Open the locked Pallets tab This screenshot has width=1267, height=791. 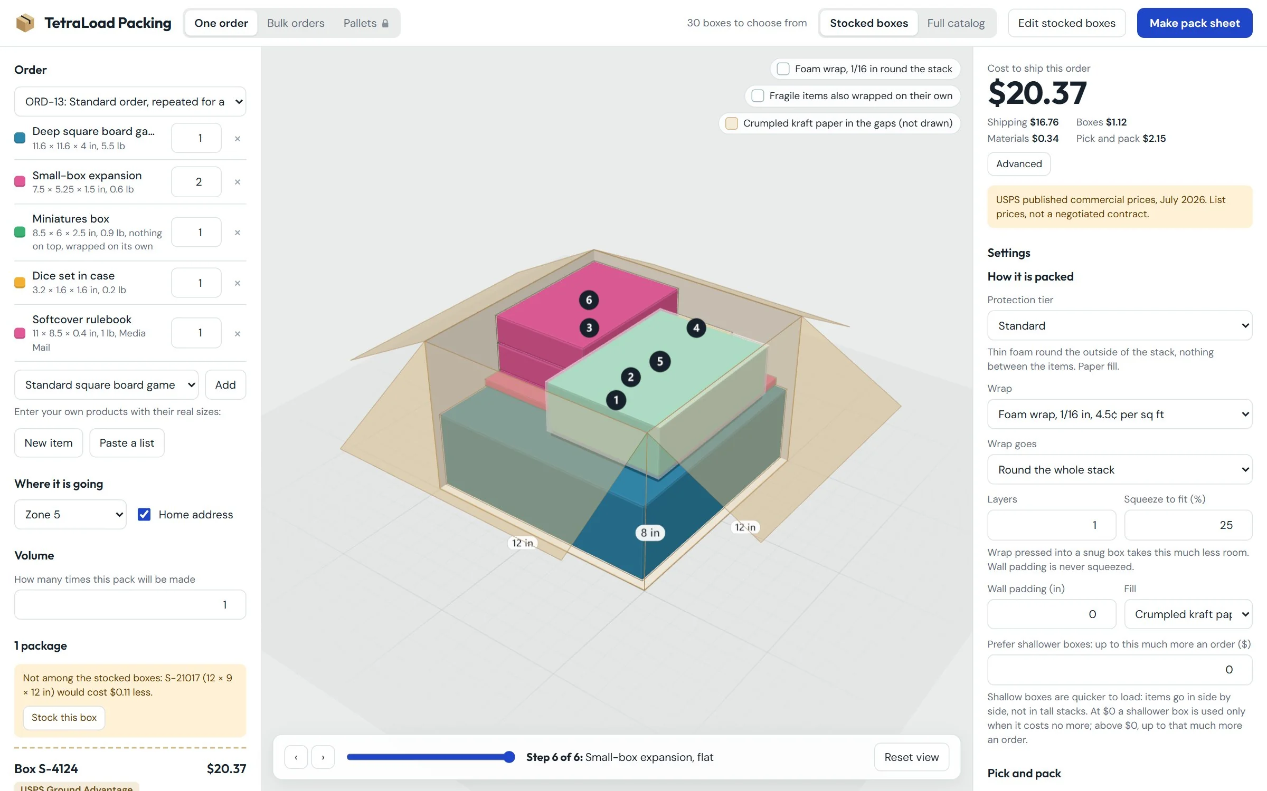[366, 23]
